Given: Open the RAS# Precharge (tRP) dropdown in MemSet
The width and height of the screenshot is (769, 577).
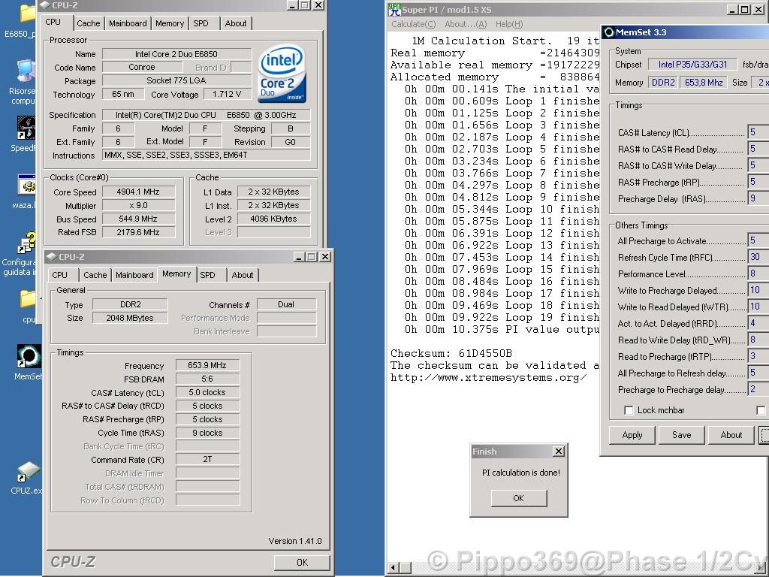Looking at the screenshot, I should click(x=758, y=182).
